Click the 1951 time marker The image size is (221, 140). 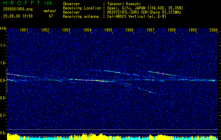(x=24, y=30)
